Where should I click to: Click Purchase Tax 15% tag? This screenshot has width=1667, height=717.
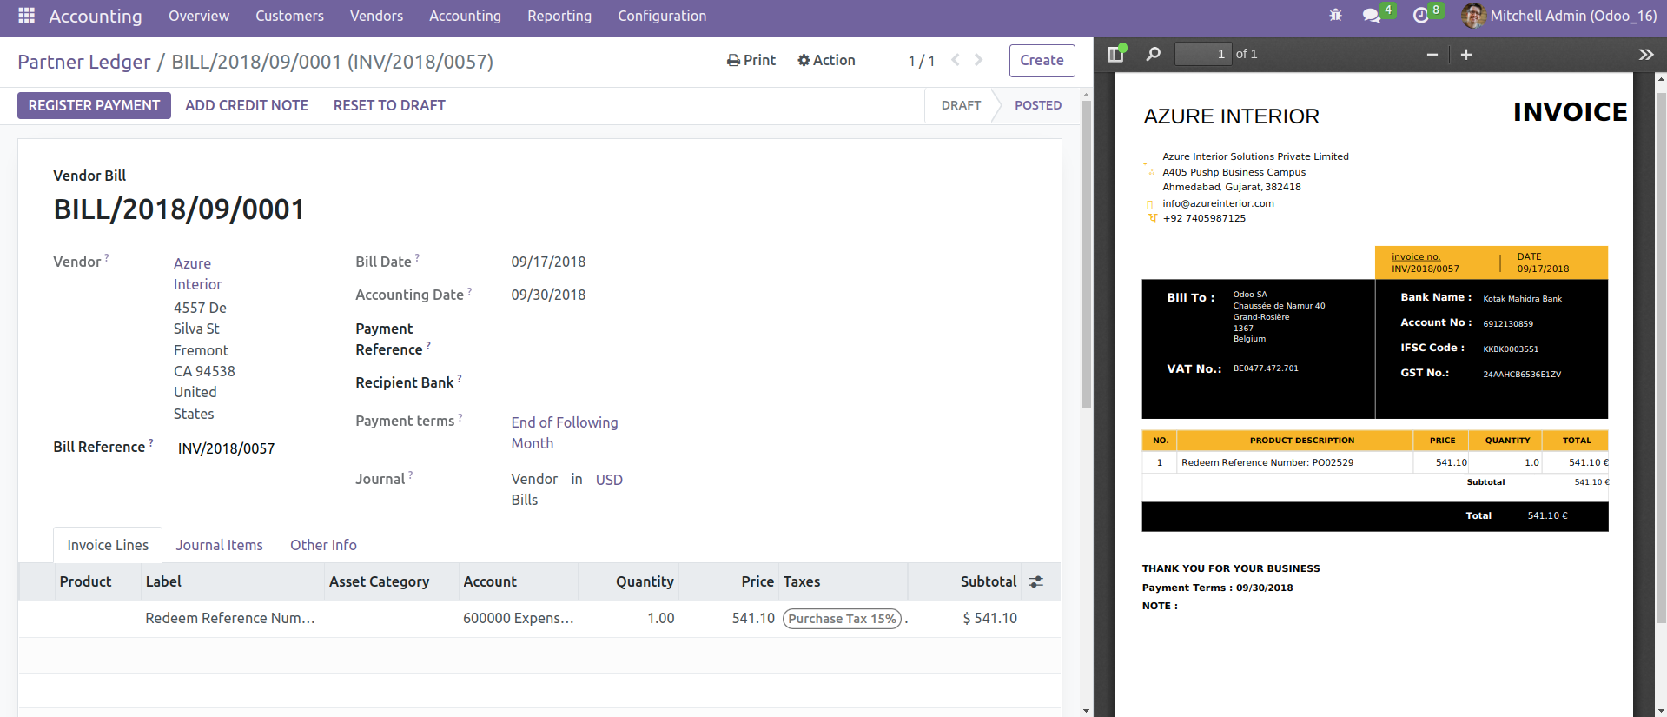(843, 619)
